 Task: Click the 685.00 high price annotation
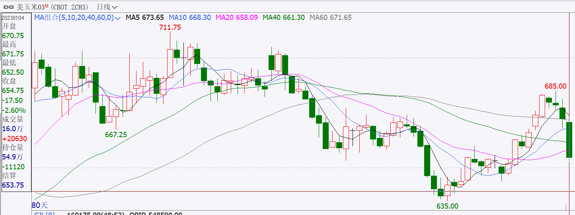[556, 86]
